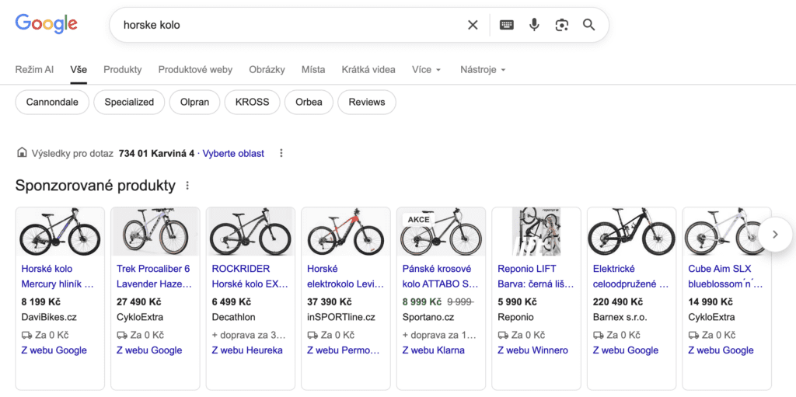Open Trek Procaliber 6 product link
This screenshot has width=796, height=397.
coord(153,276)
